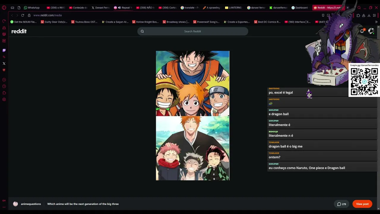The width and height of the screenshot is (380, 214).
Task: Open Hollow Knight Bos... bookmark
Action: click(145, 22)
